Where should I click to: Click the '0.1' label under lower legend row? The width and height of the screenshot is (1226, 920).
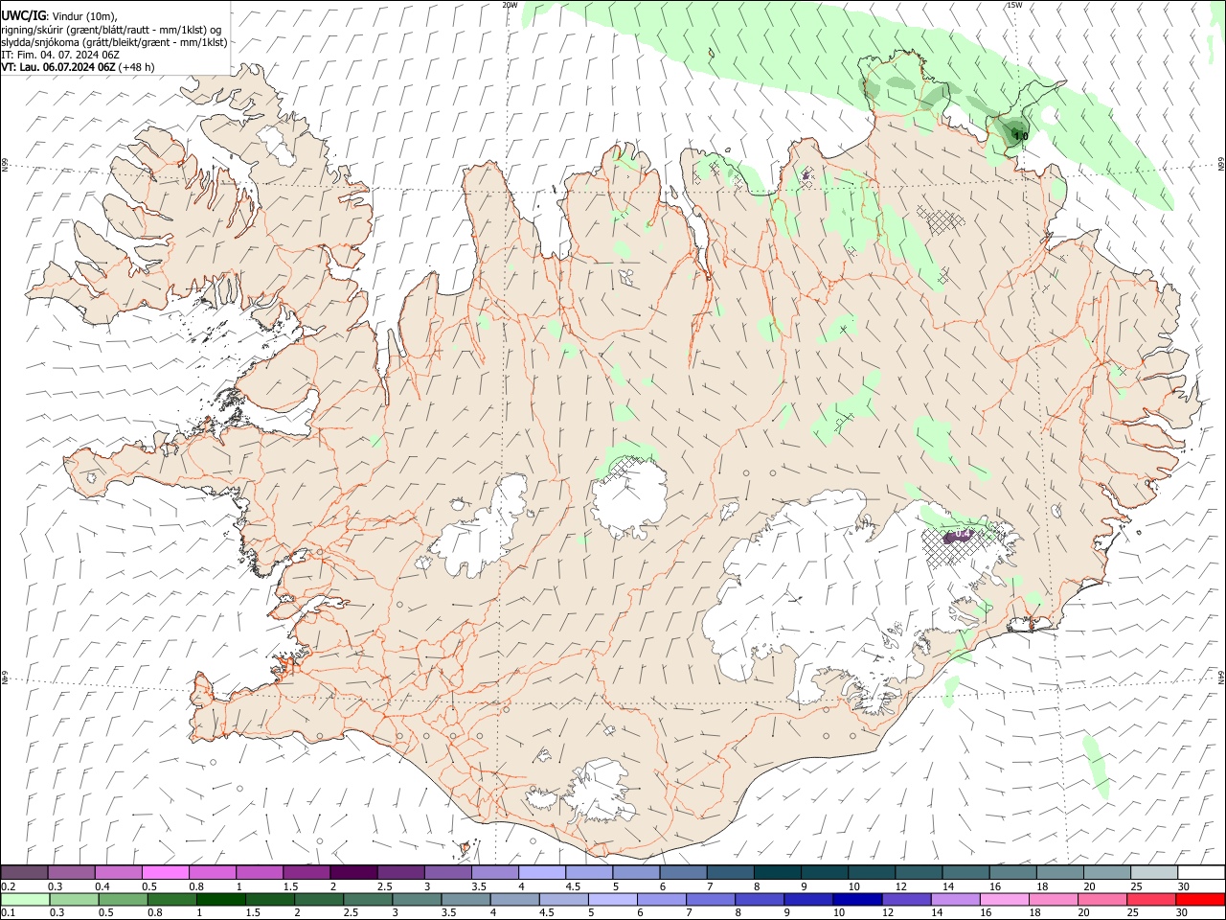[x=9, y=913]
